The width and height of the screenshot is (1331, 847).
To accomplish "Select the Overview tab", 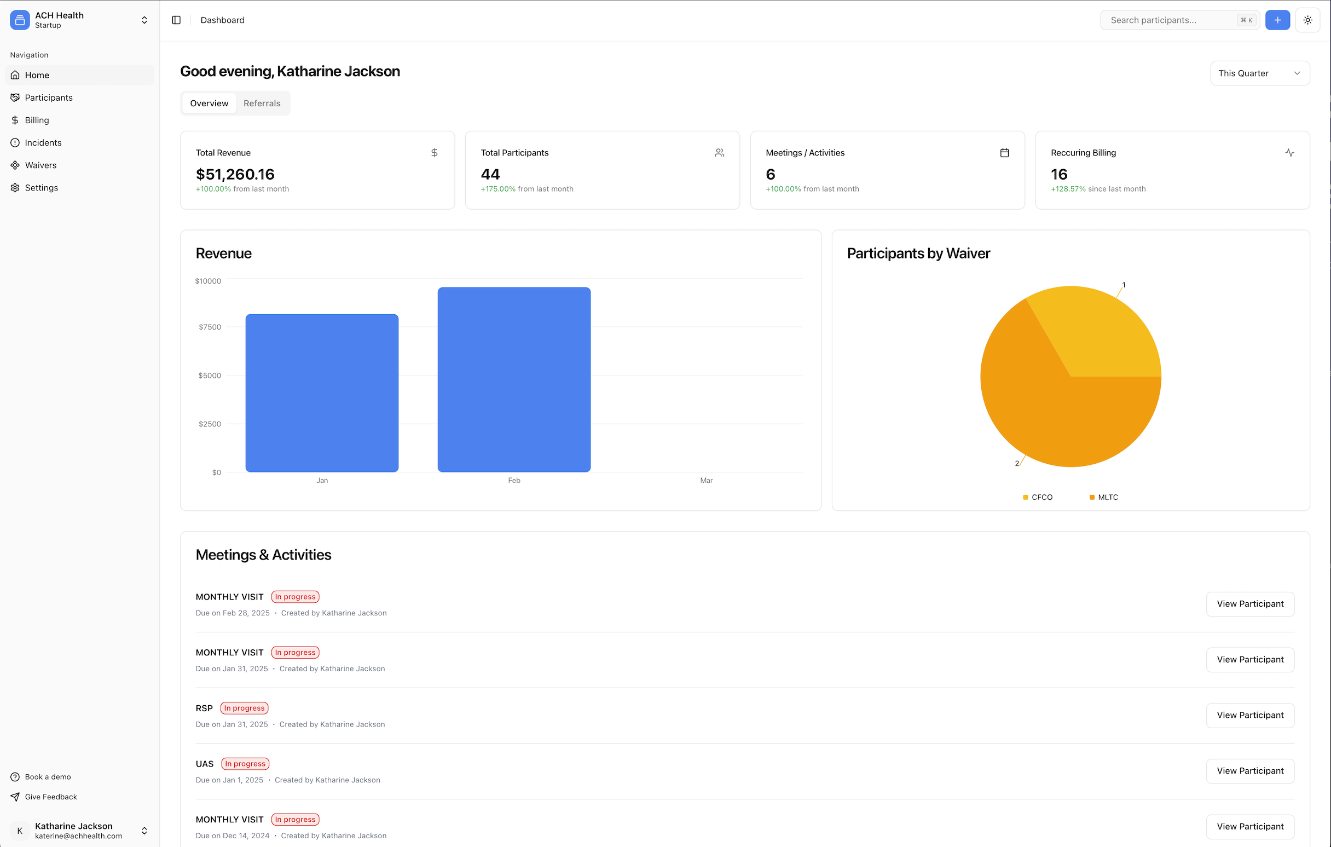I will click(209, 103).
